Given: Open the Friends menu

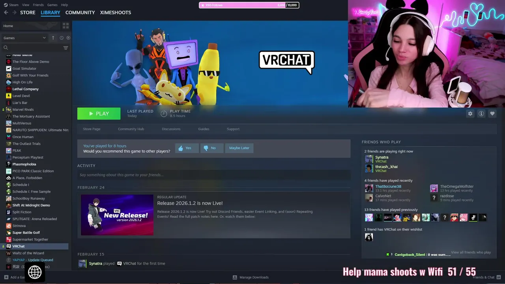Looking at the screenshot, I should [x=38, y=5].
